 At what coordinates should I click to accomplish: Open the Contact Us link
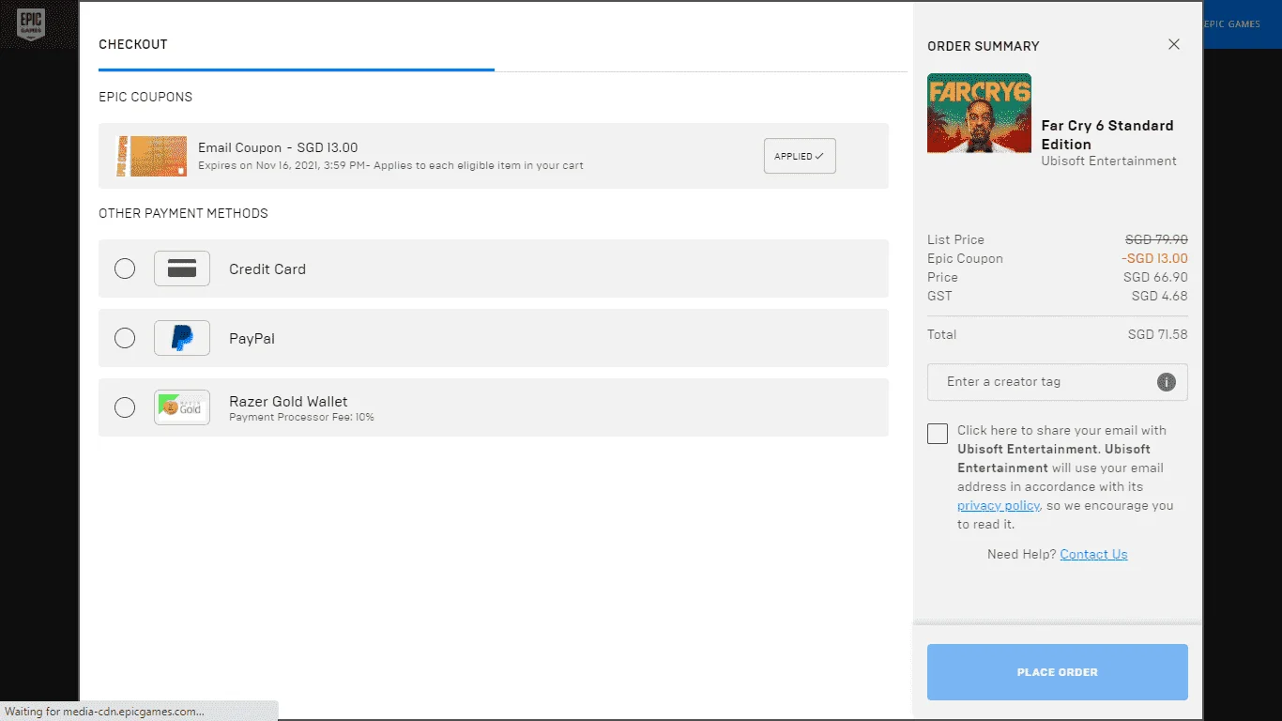coord(1093,554)
